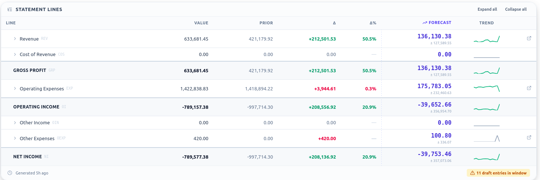Open the Other Expenses trend sparkline
Screen dimensions: 540x180
tap(486, 138)
